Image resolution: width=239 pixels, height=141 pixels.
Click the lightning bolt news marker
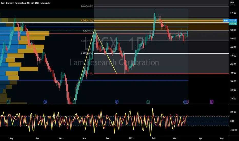(x=187, y=102)
